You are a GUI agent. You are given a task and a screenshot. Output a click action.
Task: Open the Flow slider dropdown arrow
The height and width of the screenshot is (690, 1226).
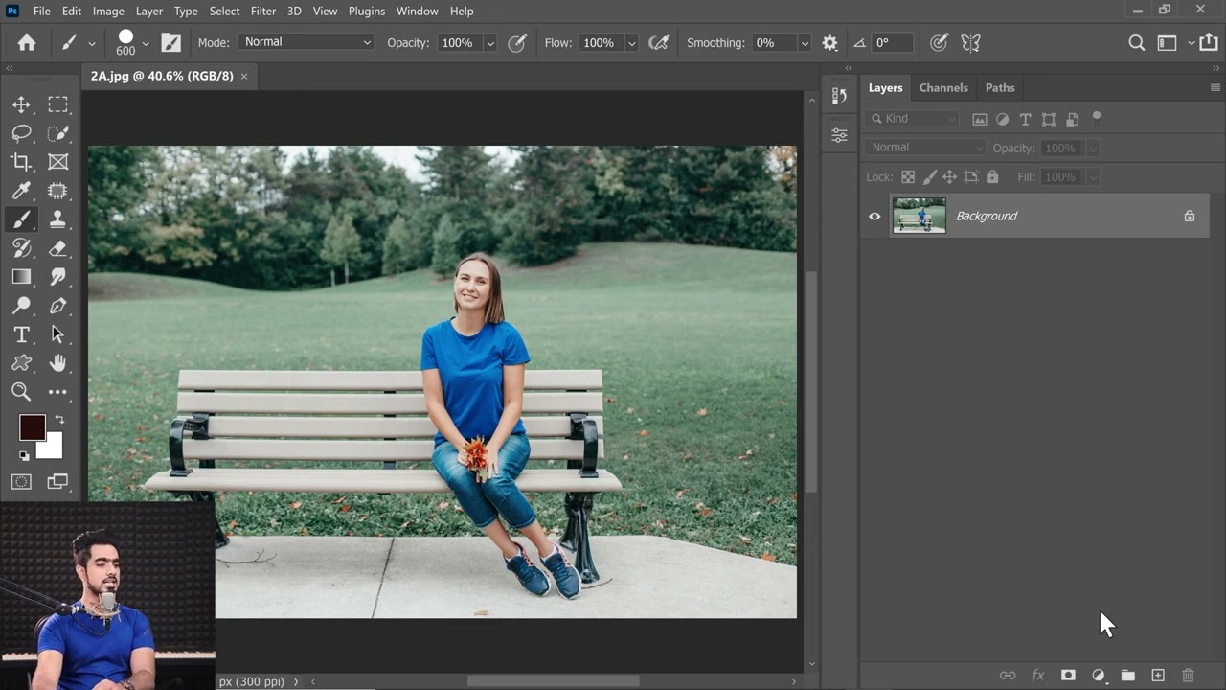(631, 43)
